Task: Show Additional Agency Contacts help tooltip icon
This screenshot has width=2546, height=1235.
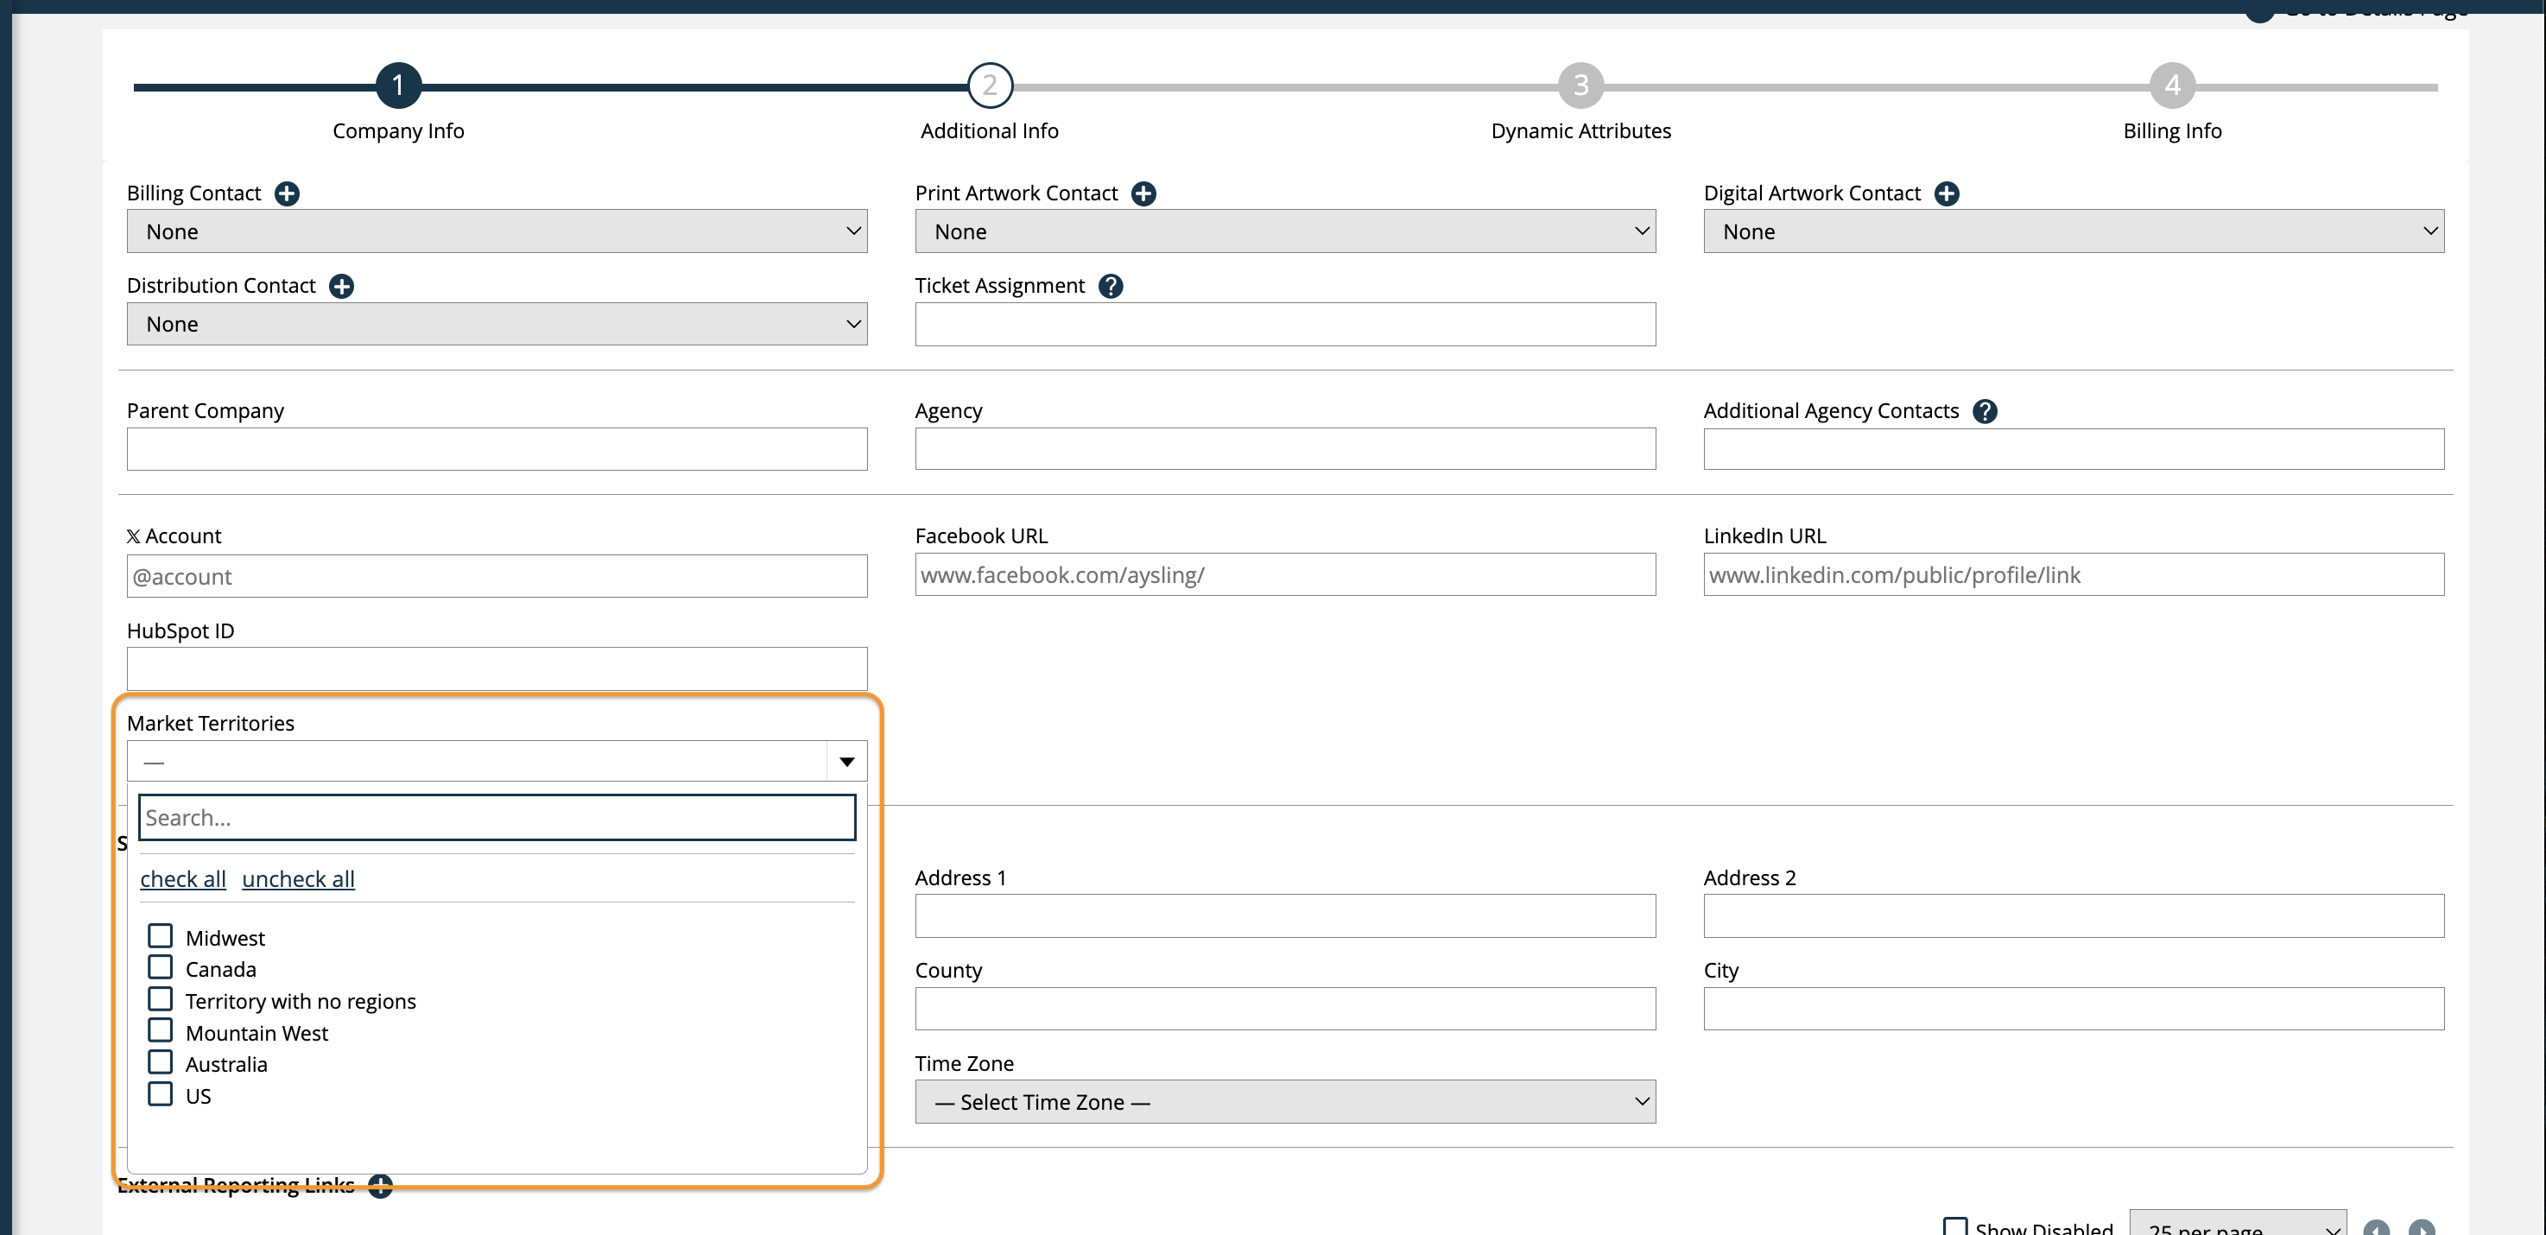Action: point(1984,411)
